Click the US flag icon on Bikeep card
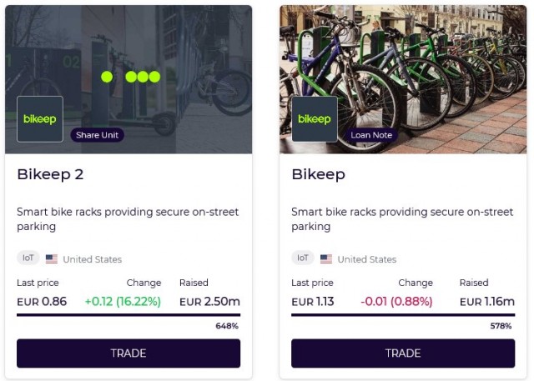The image size is (534, 381). click(x=326, y=259)
